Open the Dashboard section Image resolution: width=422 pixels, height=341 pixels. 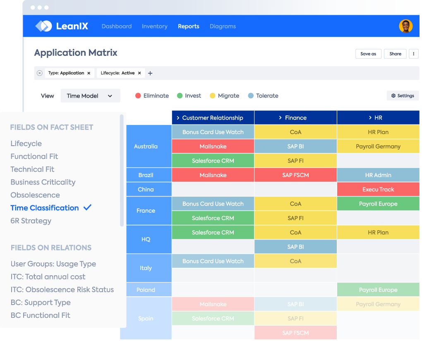117,26
